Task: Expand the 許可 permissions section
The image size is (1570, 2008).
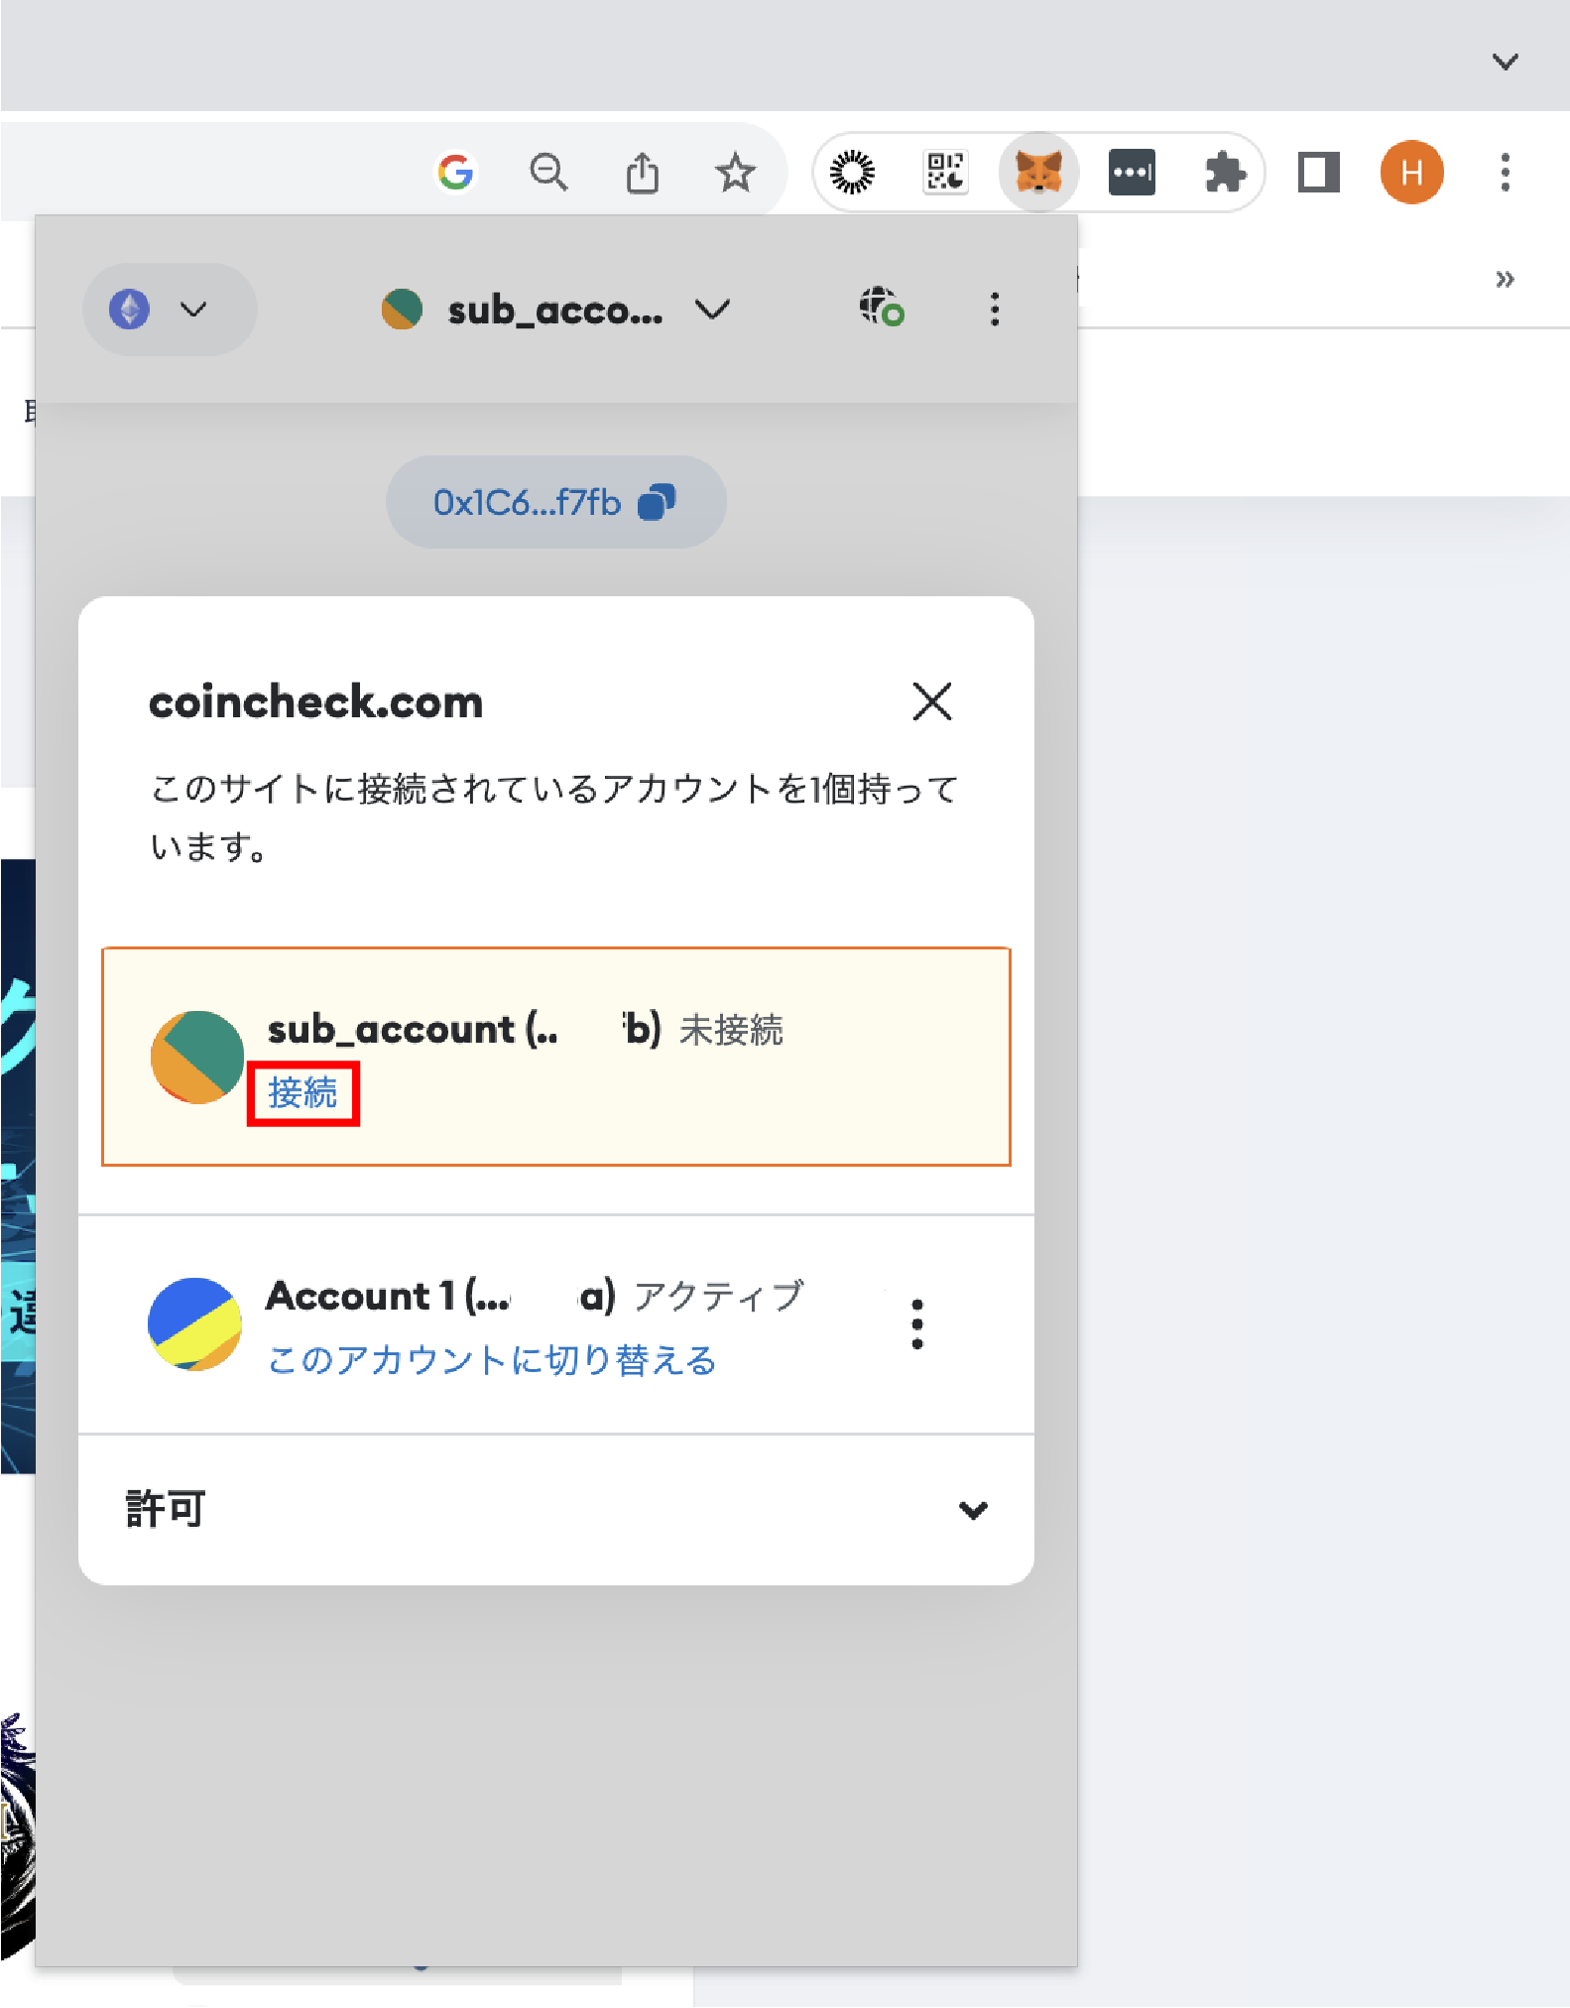Action: [973, 1510]
